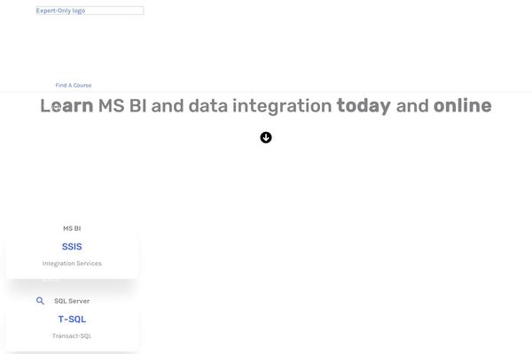
Task: Click the word 'Server' next to search icon
Action: [79, 301]
